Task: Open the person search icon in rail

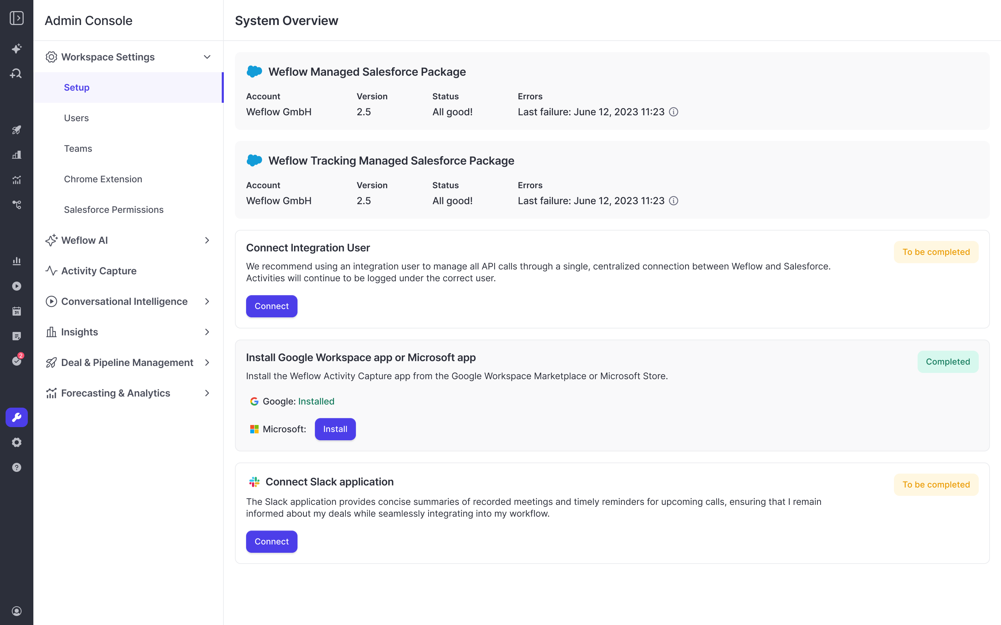Action: [x=17, y=74]
